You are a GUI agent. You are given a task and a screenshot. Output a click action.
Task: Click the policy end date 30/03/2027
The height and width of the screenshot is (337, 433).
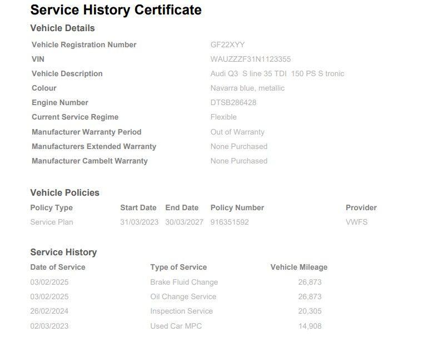184,222
